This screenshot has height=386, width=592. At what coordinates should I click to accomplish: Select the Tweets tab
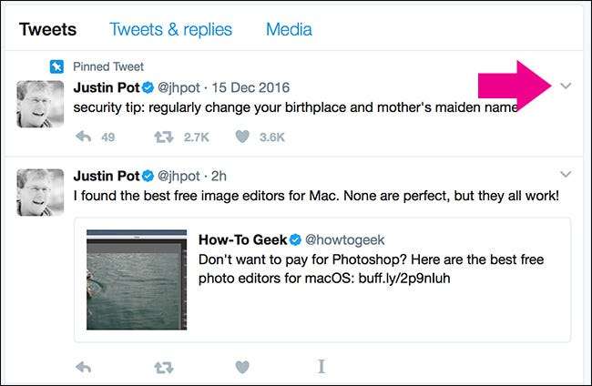coord(47,29)
